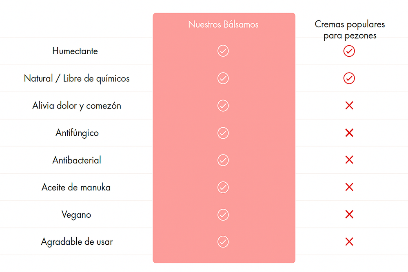Click white checkmark in Vegano row
This screenshot has width=408, height=272.
pos(223,215)
